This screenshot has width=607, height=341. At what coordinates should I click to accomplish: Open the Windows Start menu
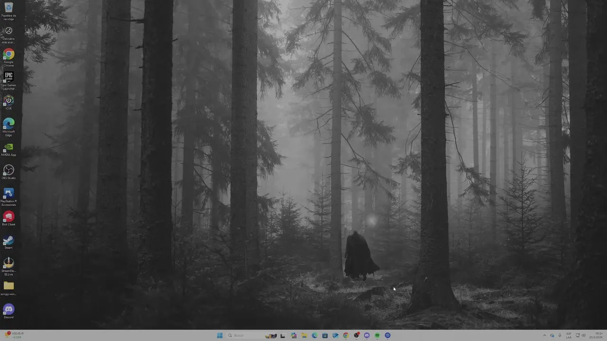click(220, 335)
